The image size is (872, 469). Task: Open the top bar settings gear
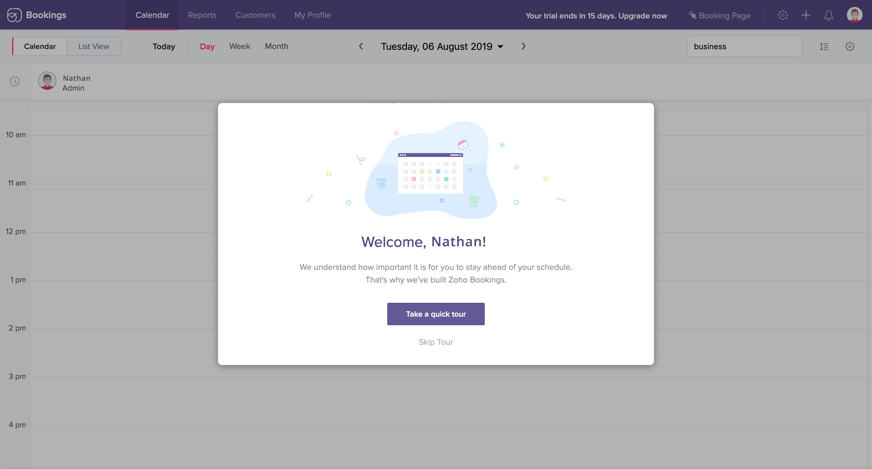(x=783, y=15)
